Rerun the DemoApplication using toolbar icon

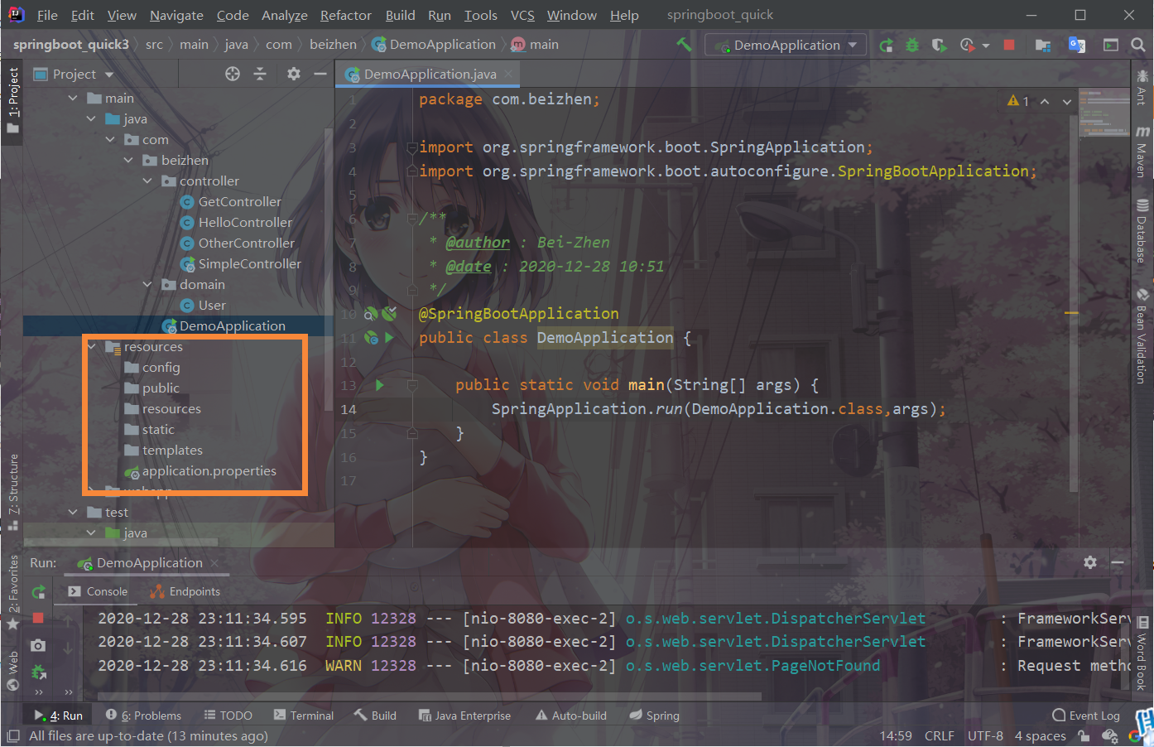click(x=887, y=44)
